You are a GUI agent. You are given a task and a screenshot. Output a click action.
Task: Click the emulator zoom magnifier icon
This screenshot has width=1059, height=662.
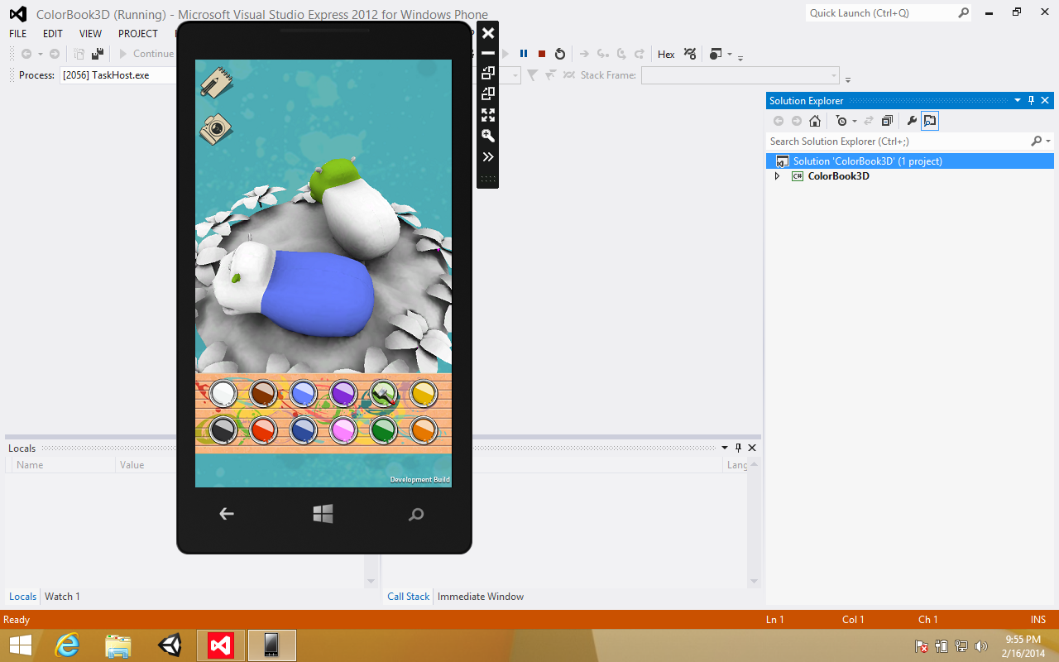488,136
